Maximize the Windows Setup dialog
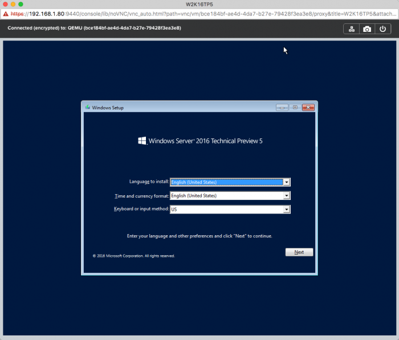 point(295,107)
